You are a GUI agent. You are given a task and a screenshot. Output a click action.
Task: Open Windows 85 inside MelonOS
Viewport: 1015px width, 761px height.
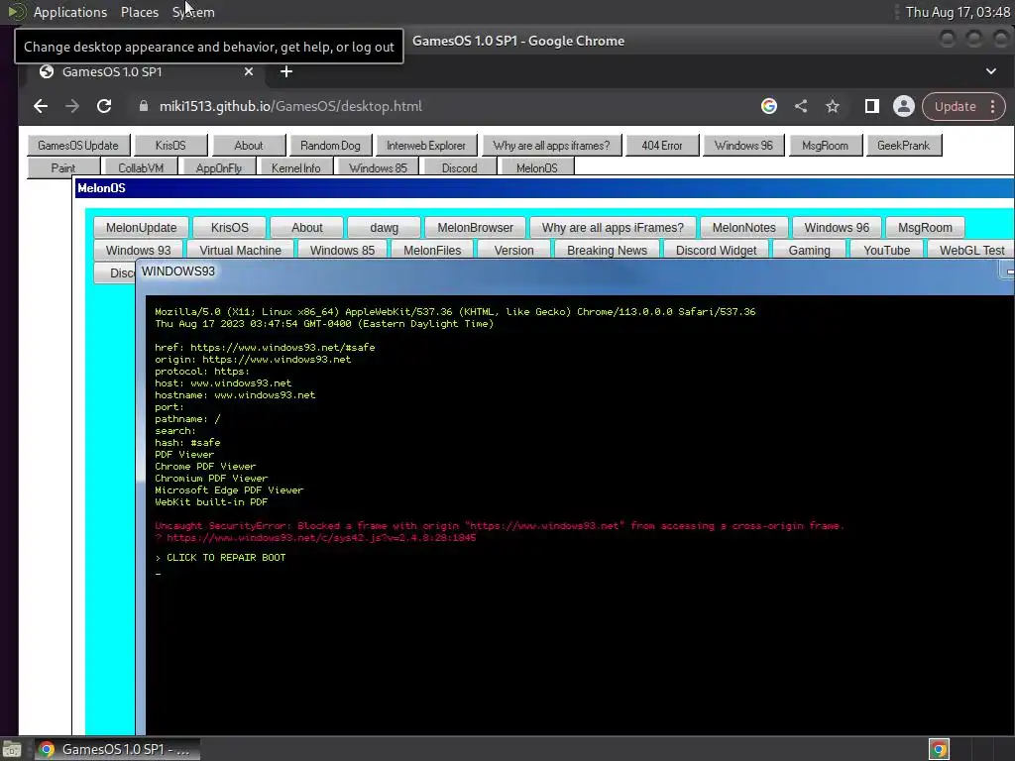tap(342, 251)
